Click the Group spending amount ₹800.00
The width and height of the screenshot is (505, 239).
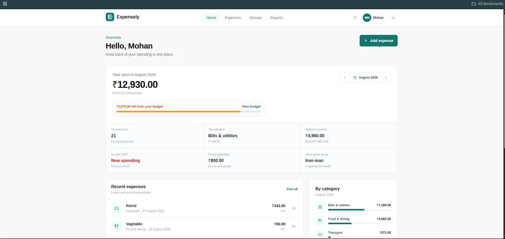216,161
